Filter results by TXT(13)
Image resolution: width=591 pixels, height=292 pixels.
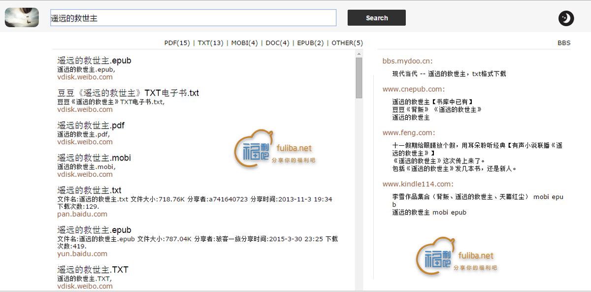point(210,43)
